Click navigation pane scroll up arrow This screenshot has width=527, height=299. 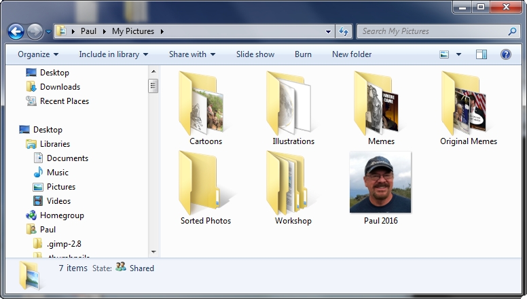pyautogui.click(x=153, y=71)
